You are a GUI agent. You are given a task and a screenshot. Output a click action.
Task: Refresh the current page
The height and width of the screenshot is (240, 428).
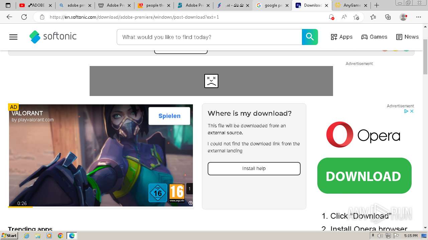[x=24, y=17]
